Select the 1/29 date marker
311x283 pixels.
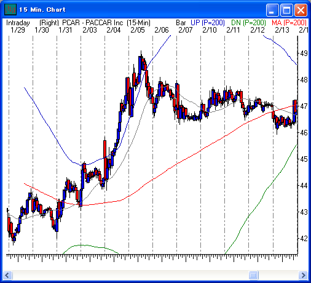[x=18, y=30]
